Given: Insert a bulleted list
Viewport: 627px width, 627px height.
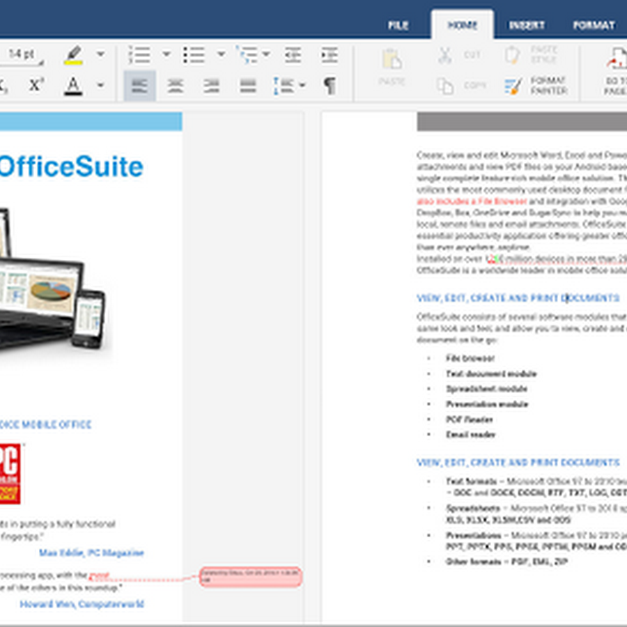Looking at the screenshot, I should point(194,55).
